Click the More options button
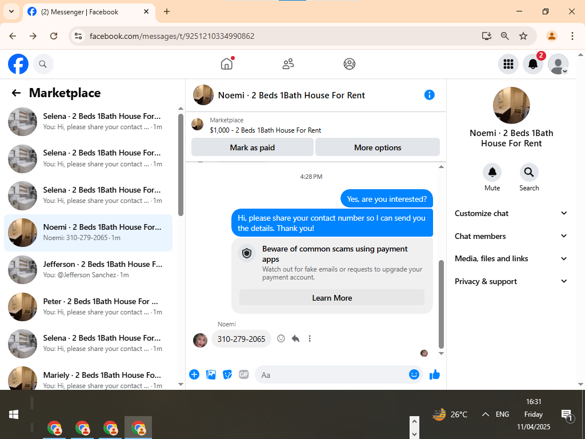Viewport: 585px width, 439px height. click(x=378, y=147)
